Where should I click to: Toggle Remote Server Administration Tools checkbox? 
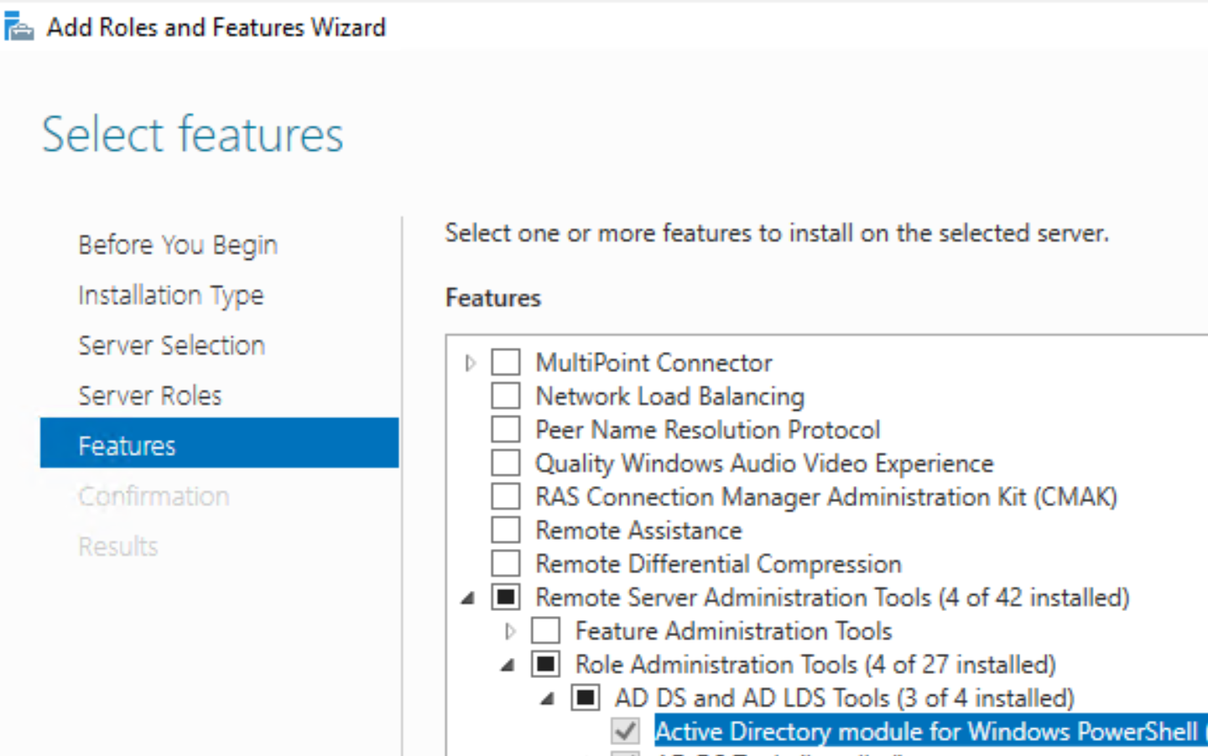click(x=505, y=597)
